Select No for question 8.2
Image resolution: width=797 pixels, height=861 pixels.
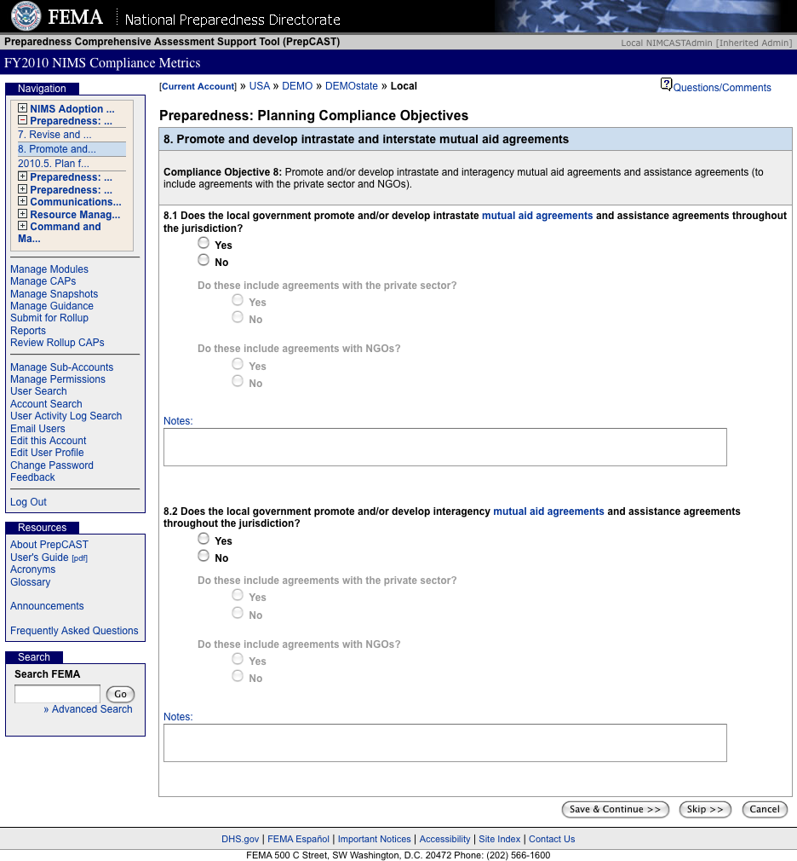tap(204, 556)
